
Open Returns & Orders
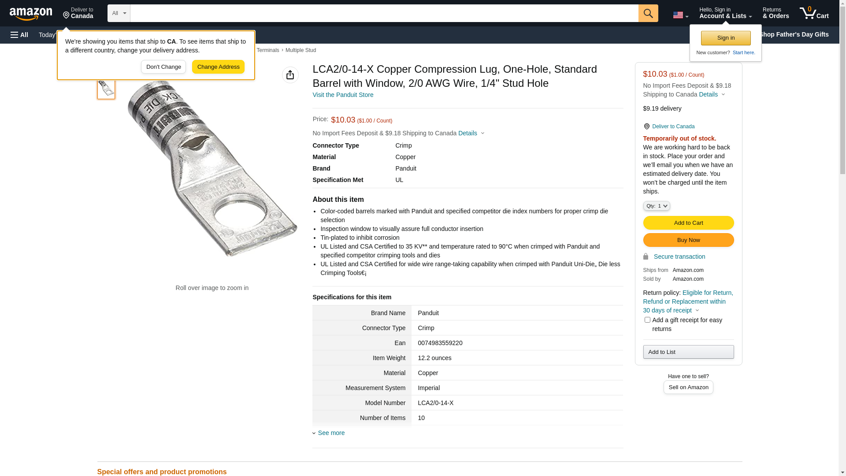coord(775,13)
